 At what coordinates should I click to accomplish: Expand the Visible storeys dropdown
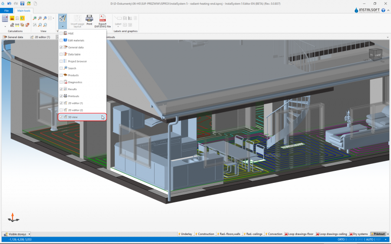29,234
